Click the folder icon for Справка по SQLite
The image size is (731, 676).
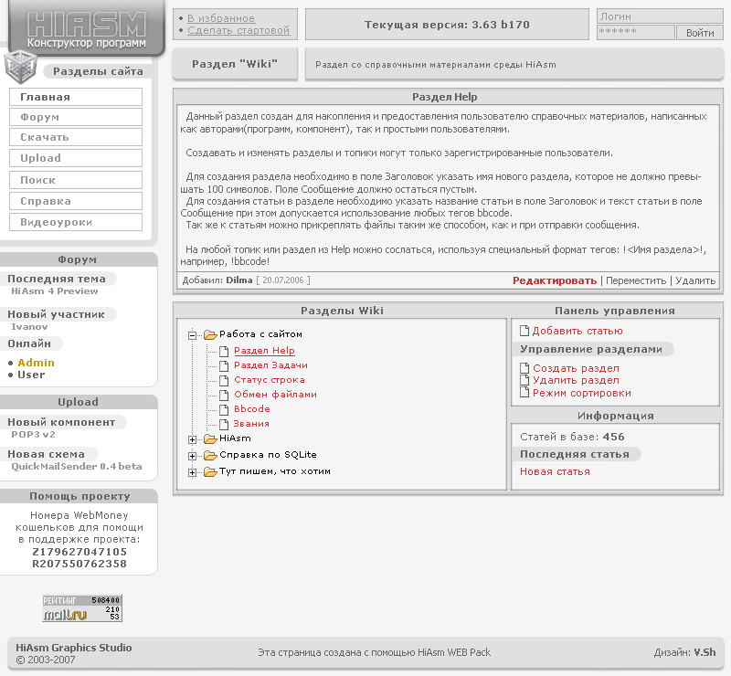(209, 455)
